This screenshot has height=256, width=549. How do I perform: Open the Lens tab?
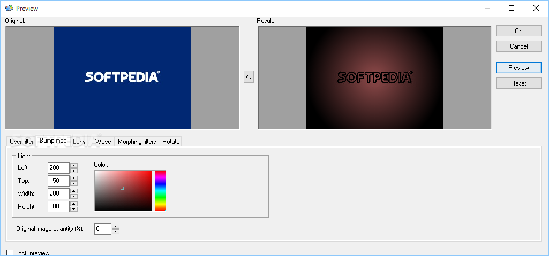point(79,142)
